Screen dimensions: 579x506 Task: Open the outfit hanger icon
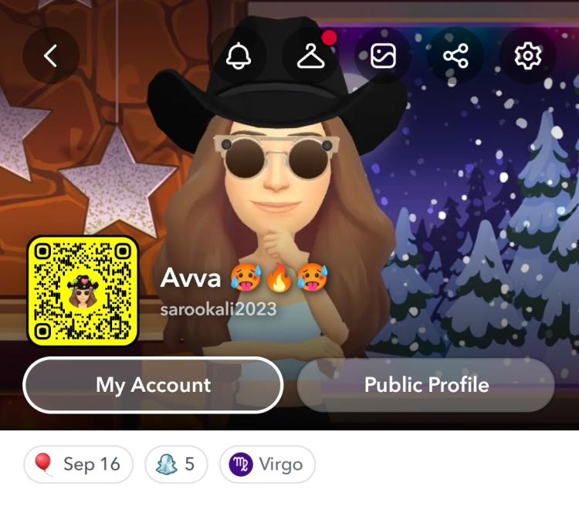click(310, 56)
